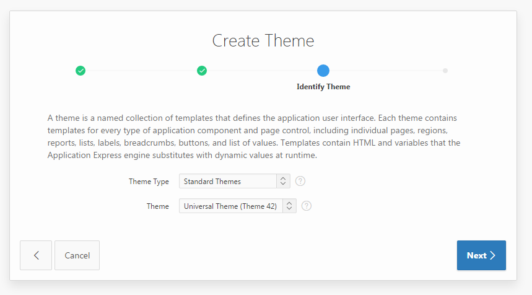The image size is (532, 295).
Task: Open help icon beside Universal Theme select
Action: tap(306, 206)
